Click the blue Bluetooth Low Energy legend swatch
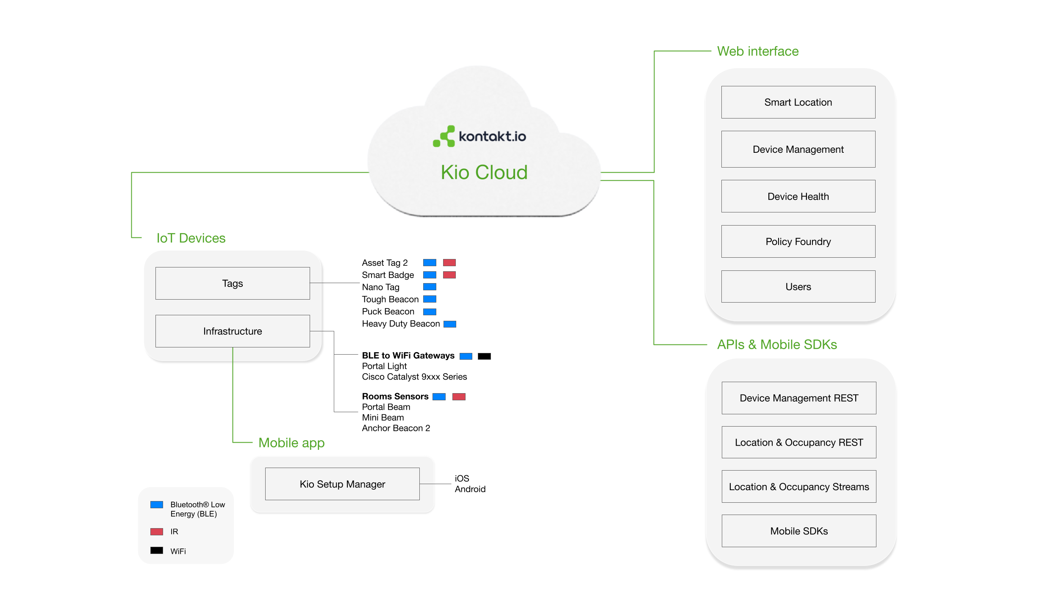 (157, 505)
